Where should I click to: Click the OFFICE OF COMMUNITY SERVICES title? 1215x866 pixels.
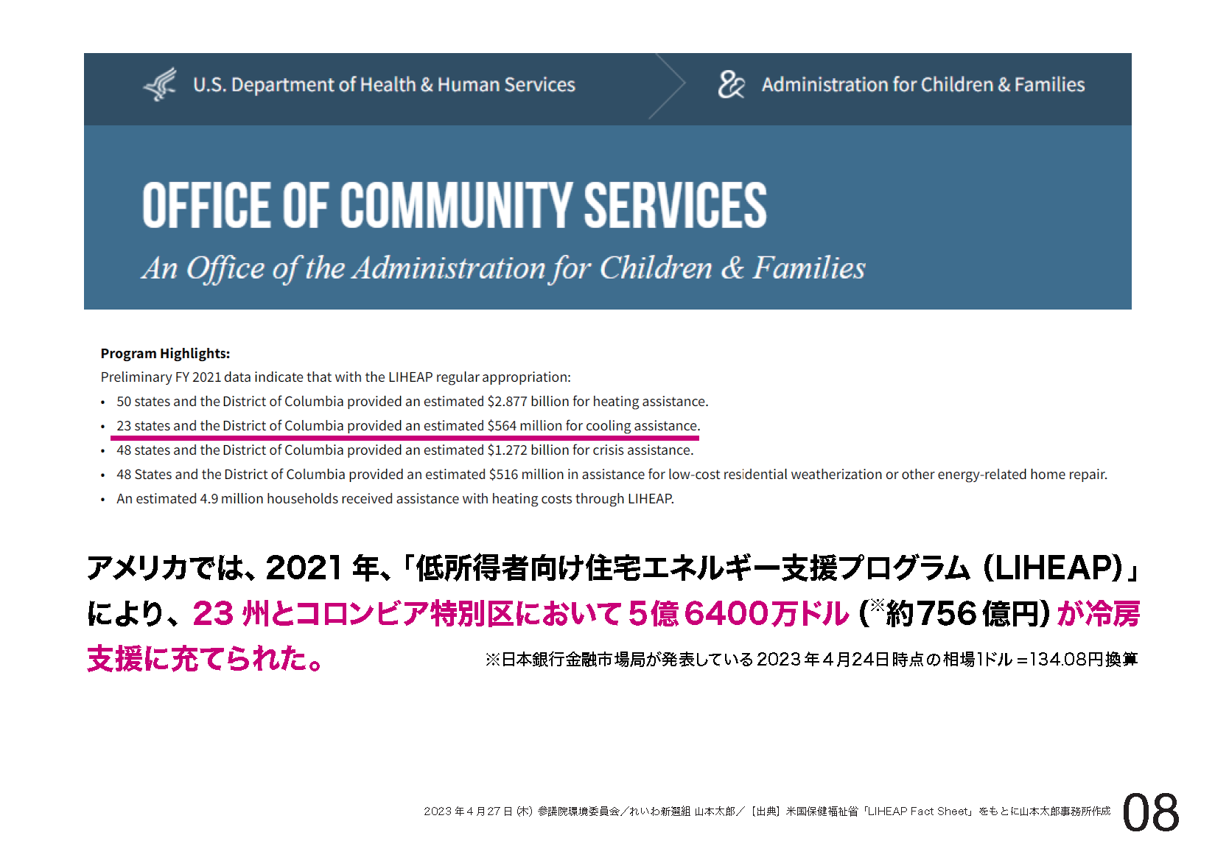(x=454, y=206)
